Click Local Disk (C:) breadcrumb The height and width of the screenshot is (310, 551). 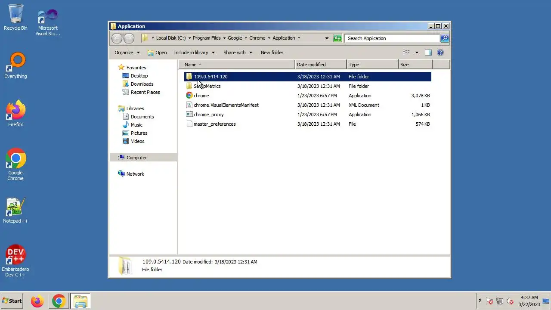171,38
